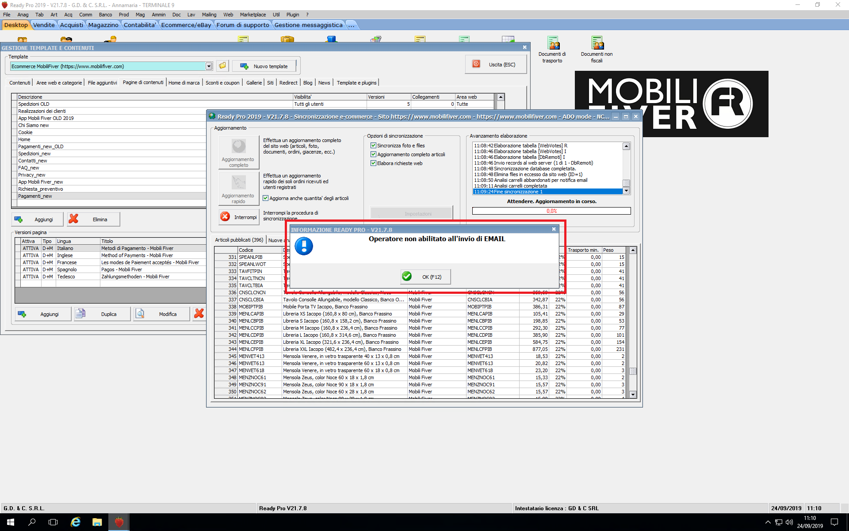The height and width of the screenshot is (531, 849).
Task: Switch to Magazzino desktop tab
Action: tap(103, 25)
